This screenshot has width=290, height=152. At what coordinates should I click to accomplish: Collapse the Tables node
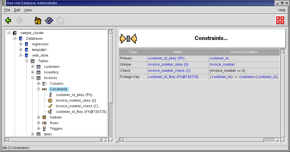[x=27, y=61]
